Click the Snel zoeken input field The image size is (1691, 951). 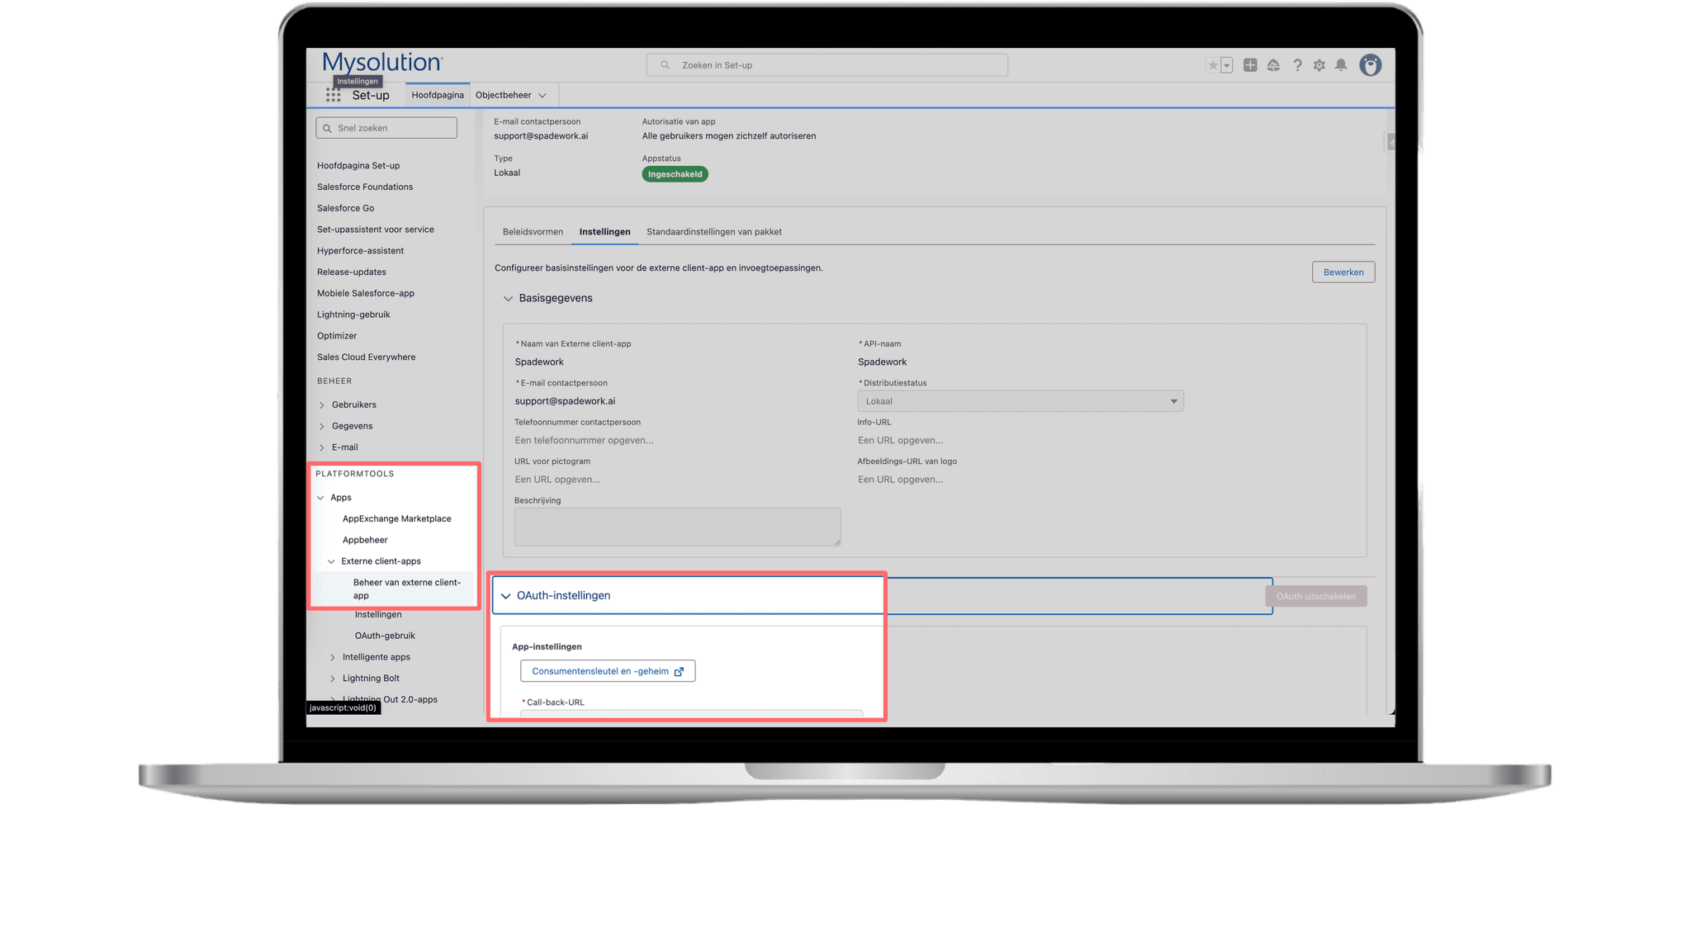(x=386, y=128)
